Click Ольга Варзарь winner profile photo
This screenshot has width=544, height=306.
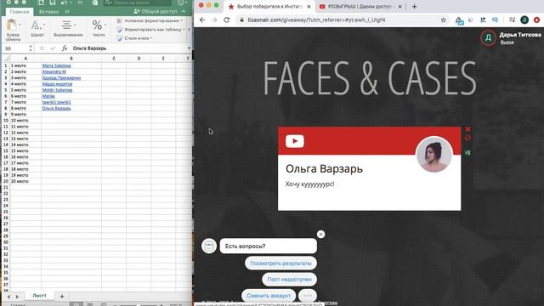pos(433,155)
